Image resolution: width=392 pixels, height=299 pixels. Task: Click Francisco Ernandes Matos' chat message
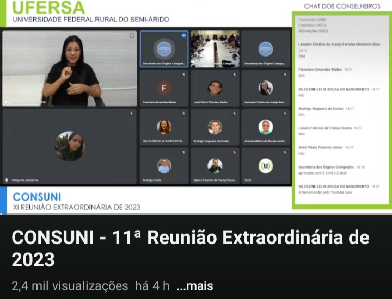[x=302, y=76]
